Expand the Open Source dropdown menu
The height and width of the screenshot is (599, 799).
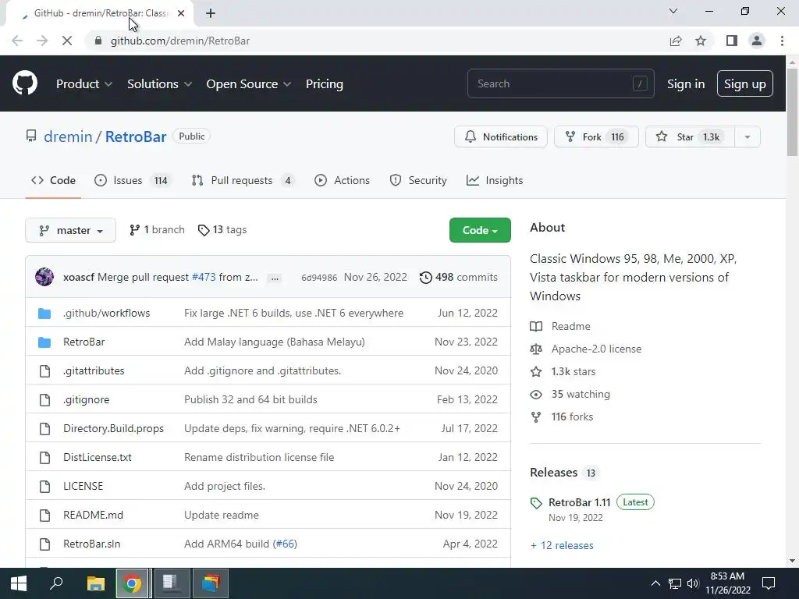(x=249, y=84)
